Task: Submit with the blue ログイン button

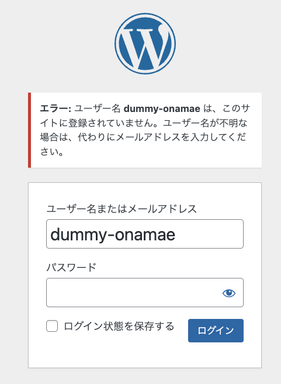Action: [216, 331]
